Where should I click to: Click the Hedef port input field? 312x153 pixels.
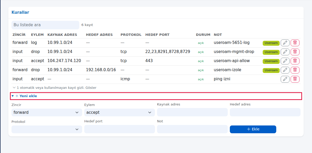119,129
